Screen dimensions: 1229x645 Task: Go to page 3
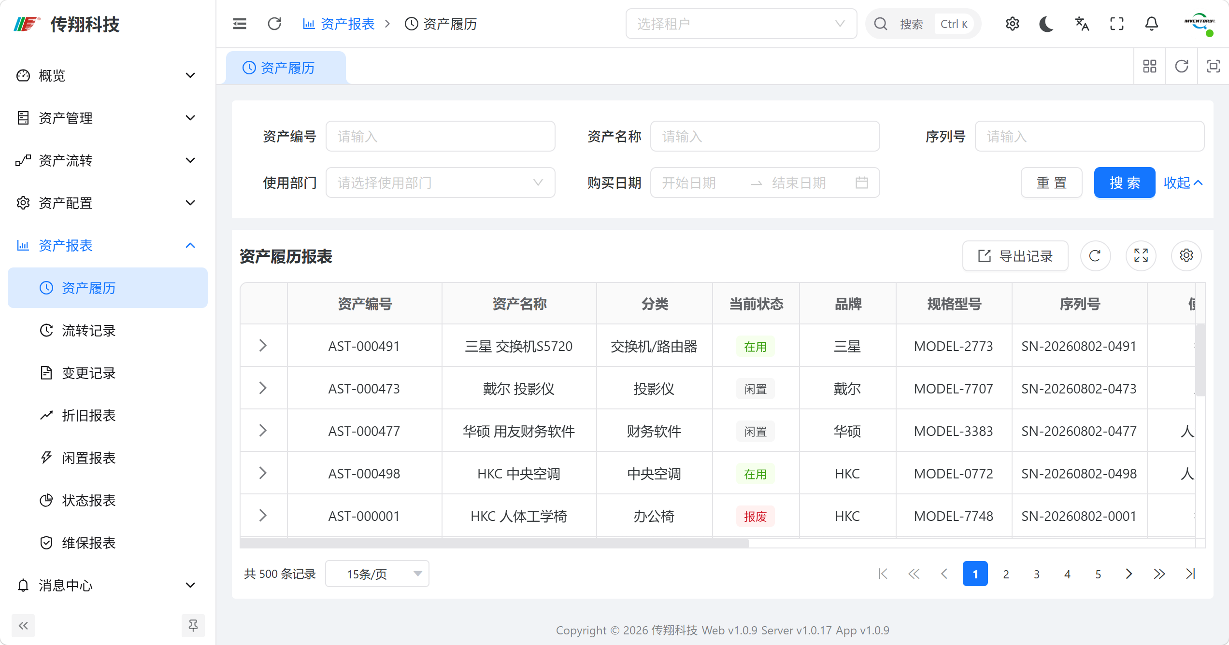(1037, 574)
